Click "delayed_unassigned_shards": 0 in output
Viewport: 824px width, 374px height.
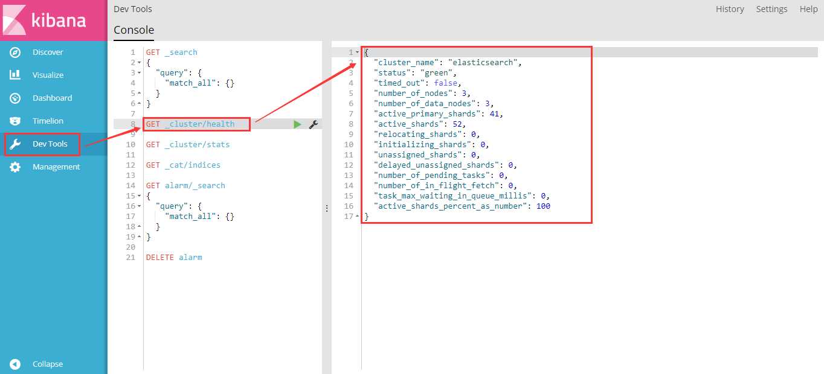(x=445, y=165)
